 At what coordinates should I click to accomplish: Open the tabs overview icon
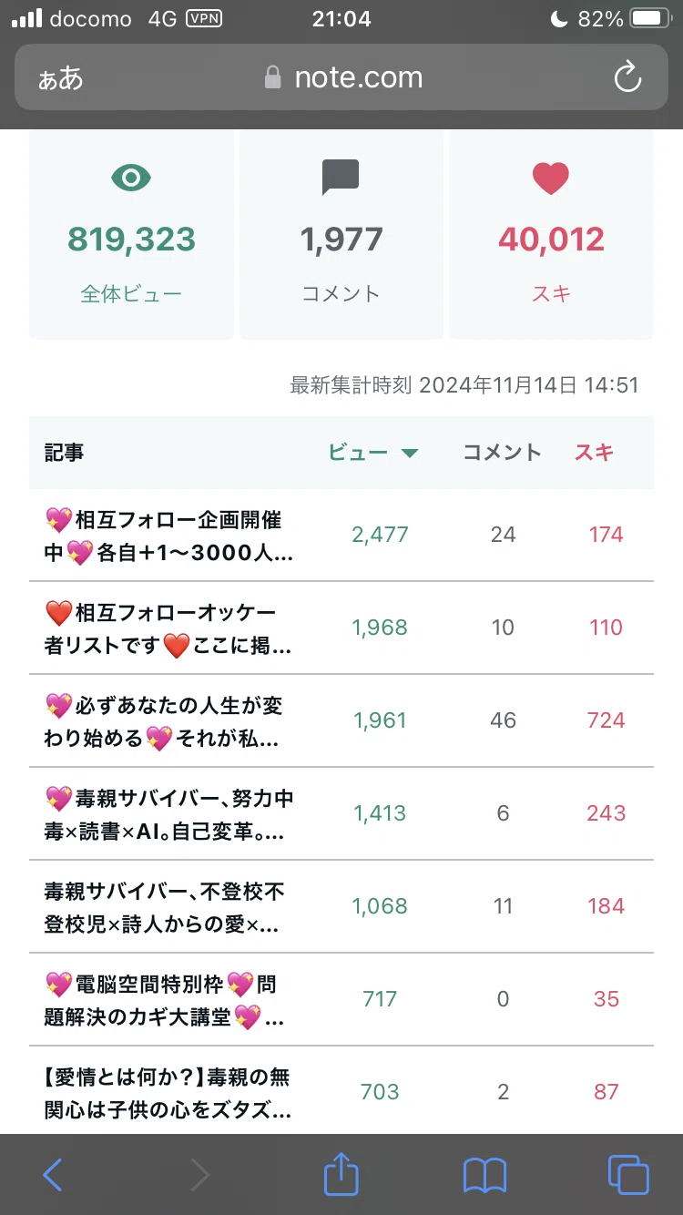628,1175
